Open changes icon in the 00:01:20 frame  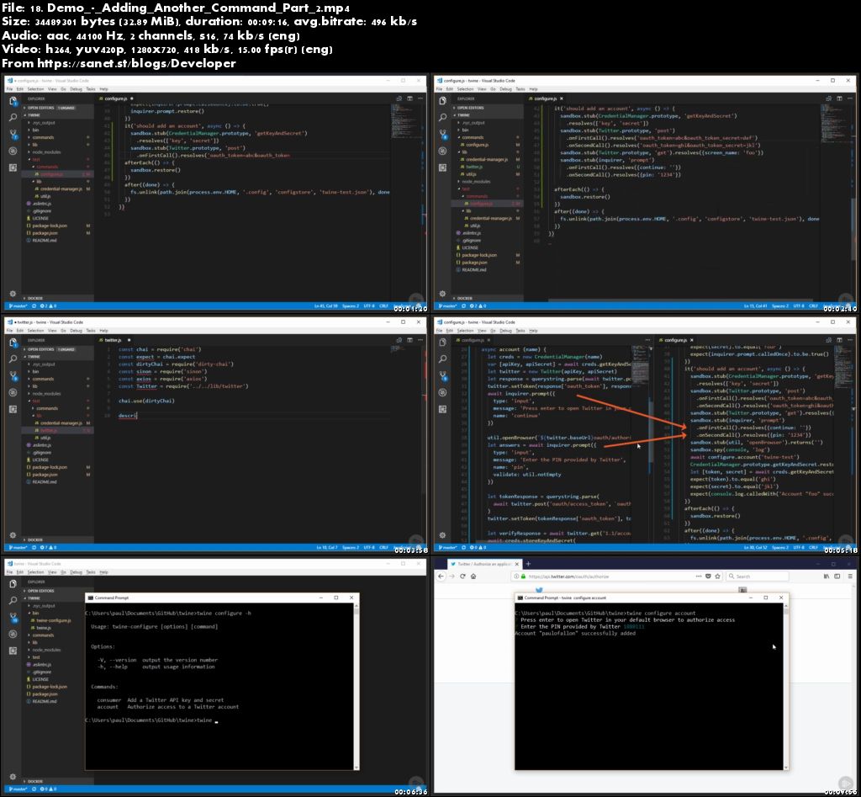coord(399,98)
